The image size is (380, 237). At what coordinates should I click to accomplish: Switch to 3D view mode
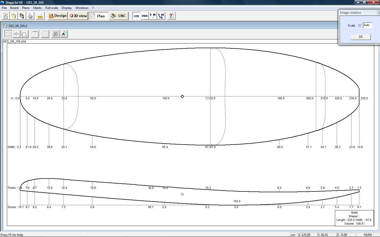pos(78,16)
